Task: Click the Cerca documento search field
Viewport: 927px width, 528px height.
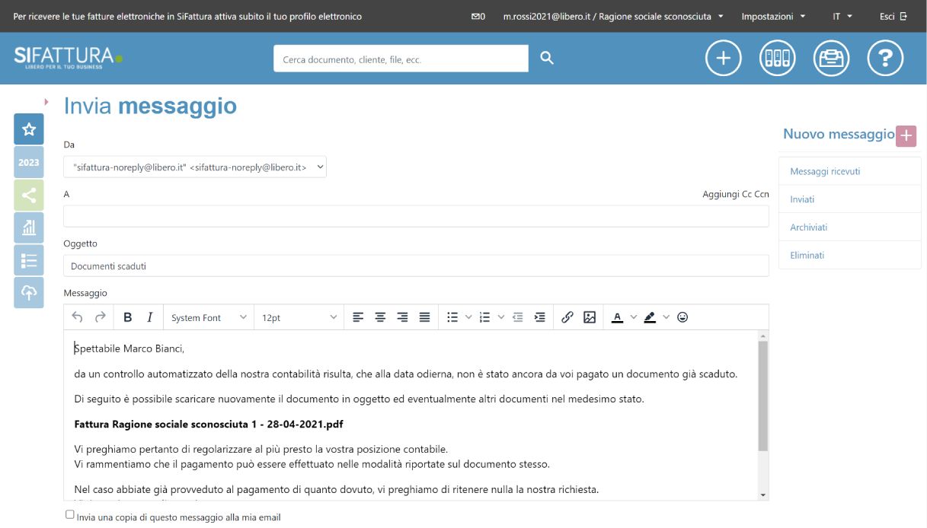Action: click(x=401, y=59)
